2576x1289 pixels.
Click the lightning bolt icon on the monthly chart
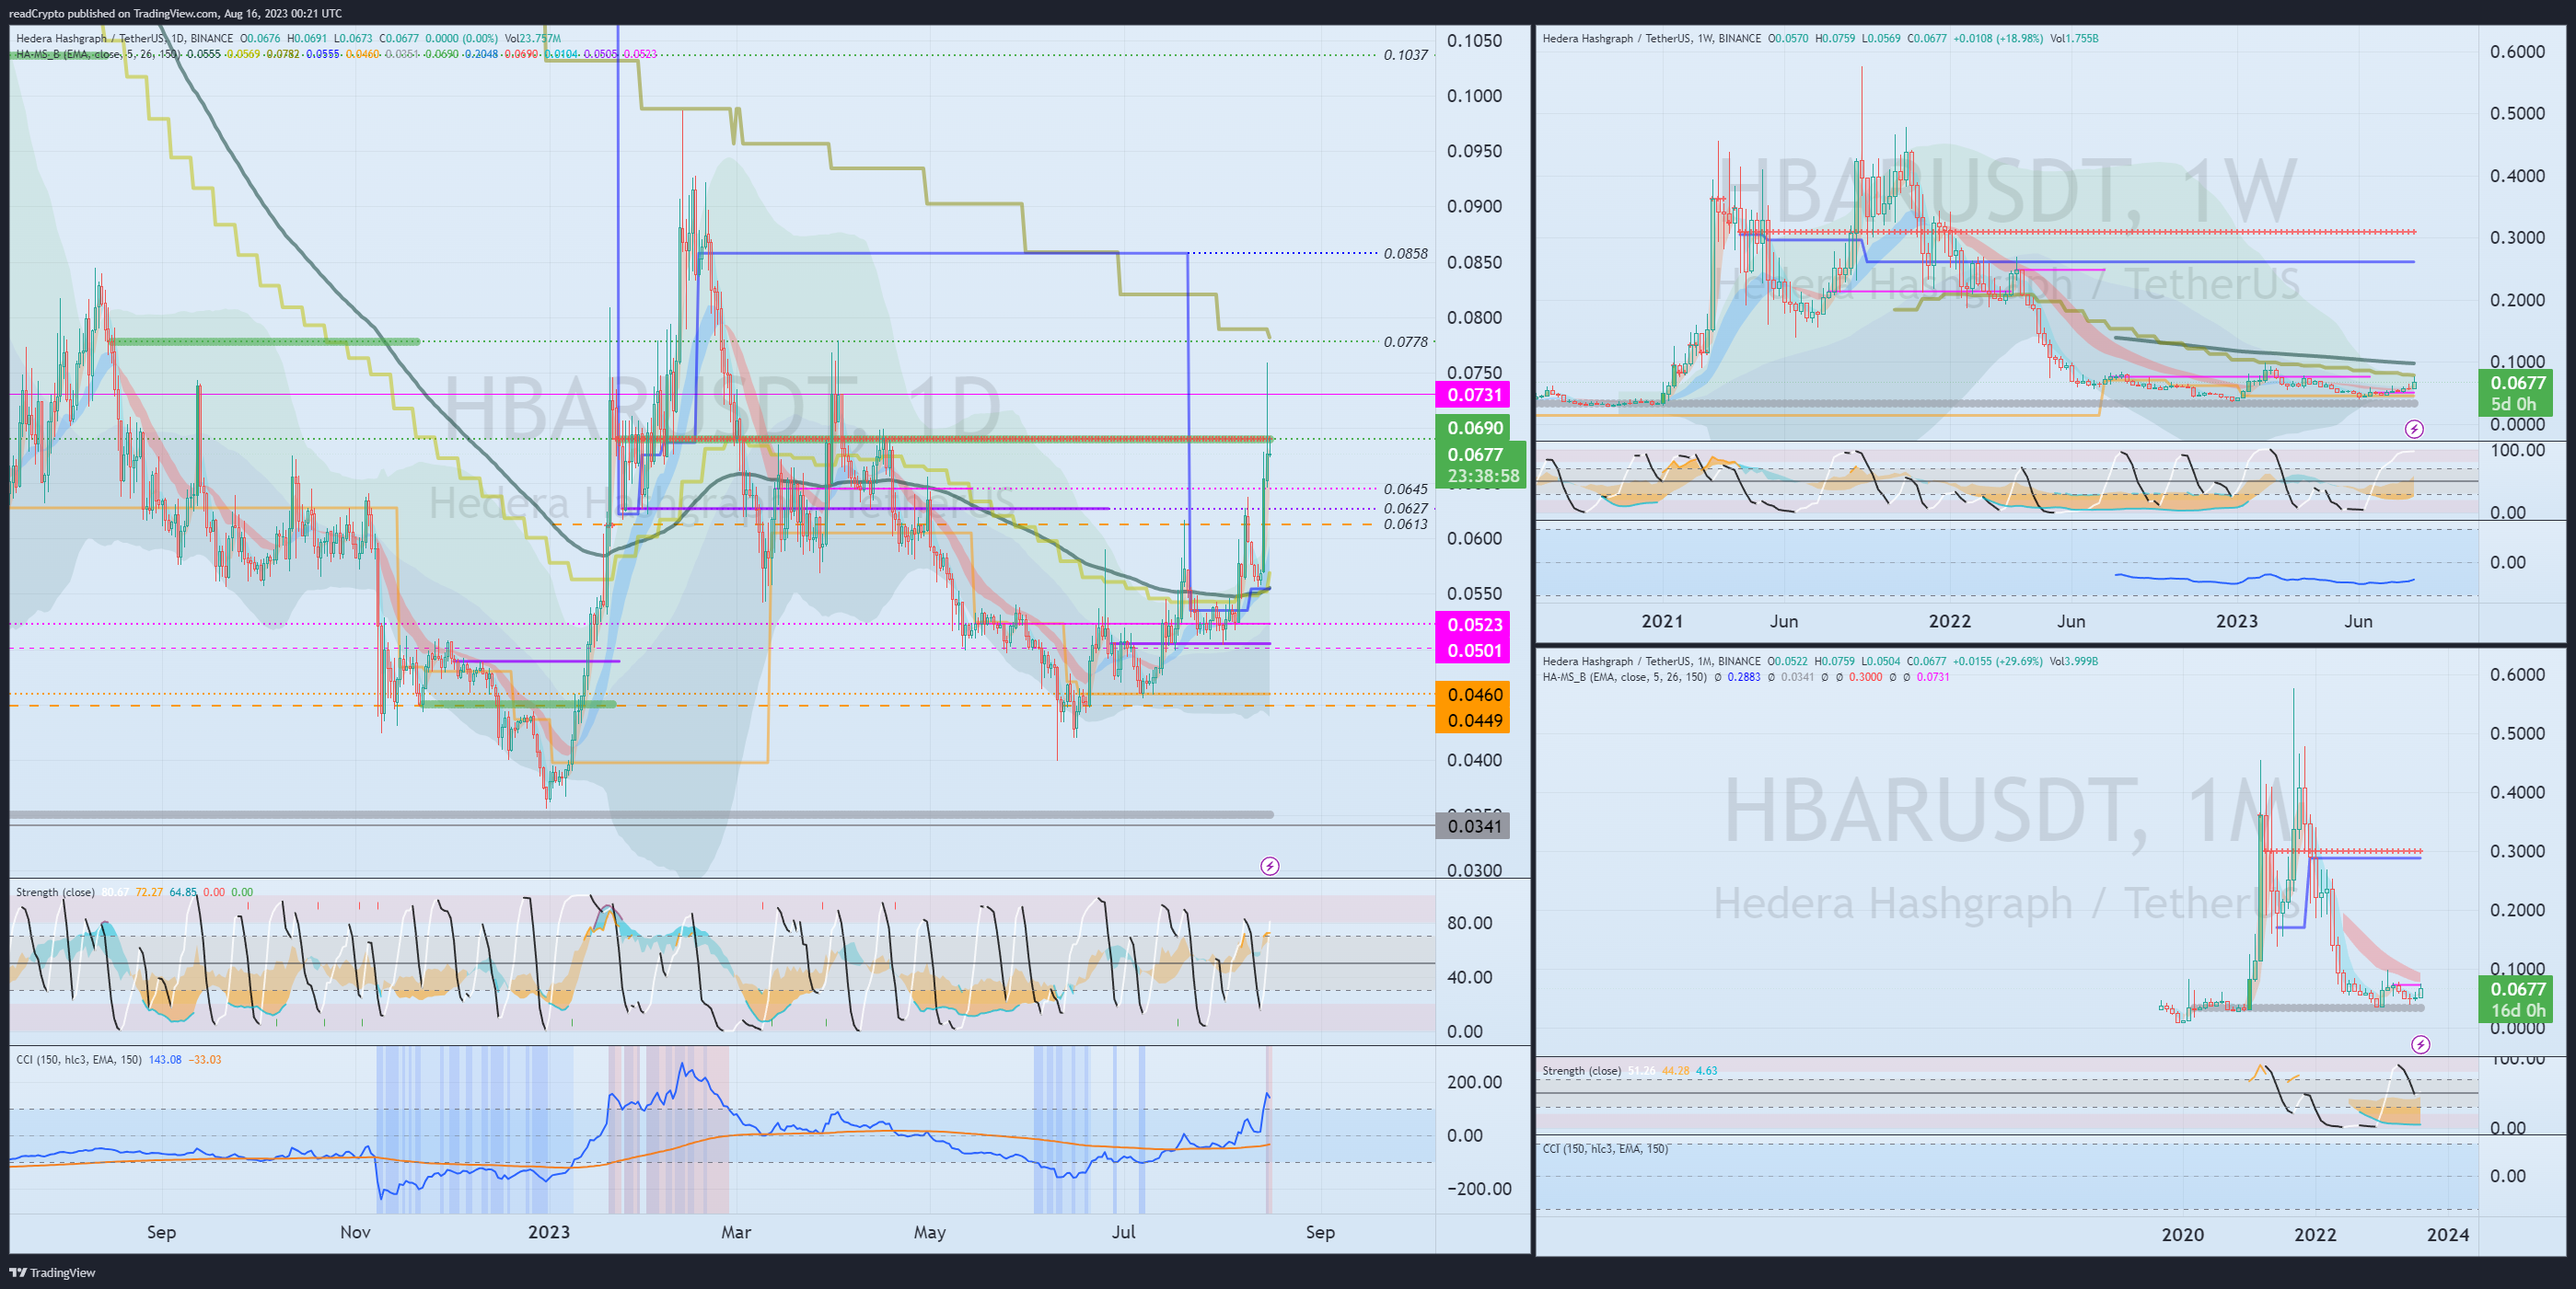2420,1044
